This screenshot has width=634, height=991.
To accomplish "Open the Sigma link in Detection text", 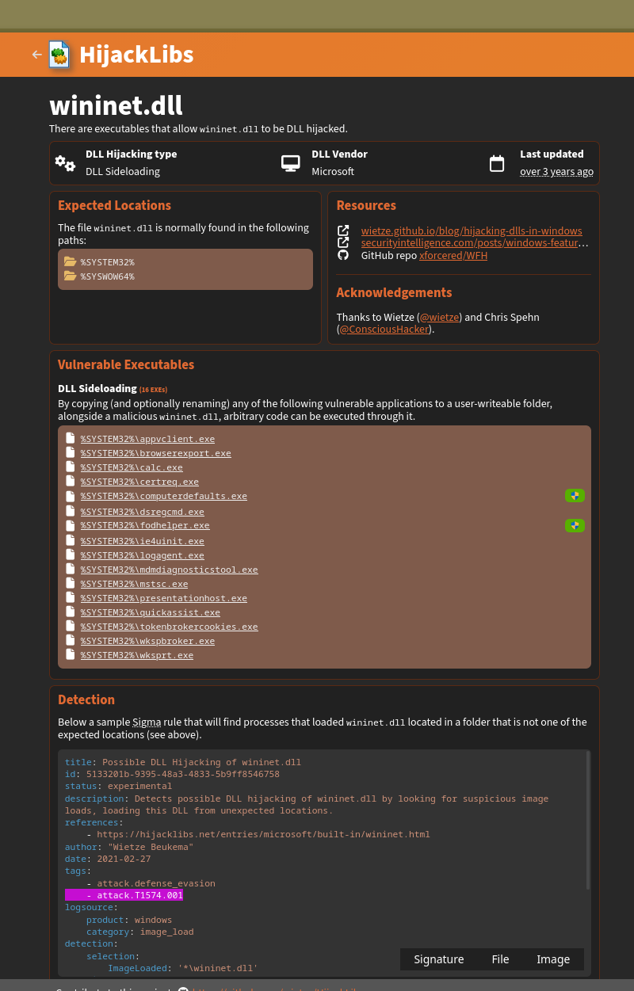I will [x=147, y=722].
